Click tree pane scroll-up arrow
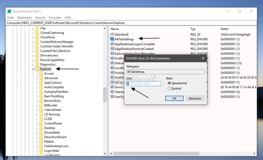 coord(105,28)
